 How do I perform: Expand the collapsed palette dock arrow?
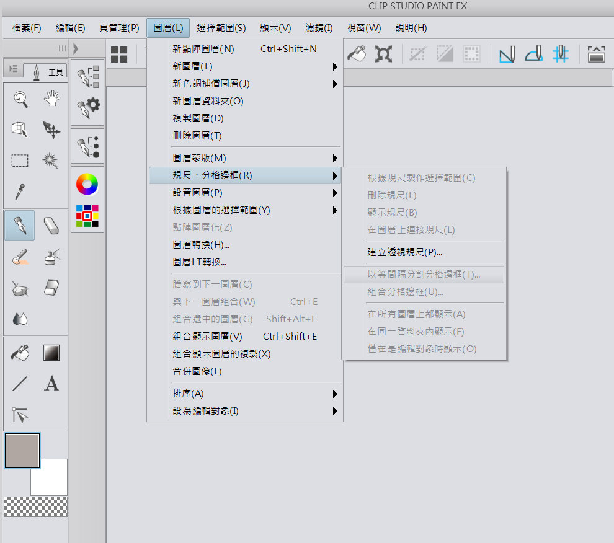(x=76, y=48)
